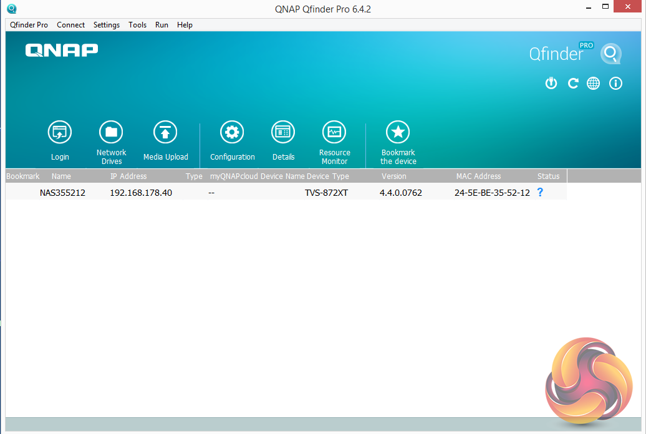Open the Connect menu
Image resolution: width=646 pixels, height=434 pixels.
point(71,25)
